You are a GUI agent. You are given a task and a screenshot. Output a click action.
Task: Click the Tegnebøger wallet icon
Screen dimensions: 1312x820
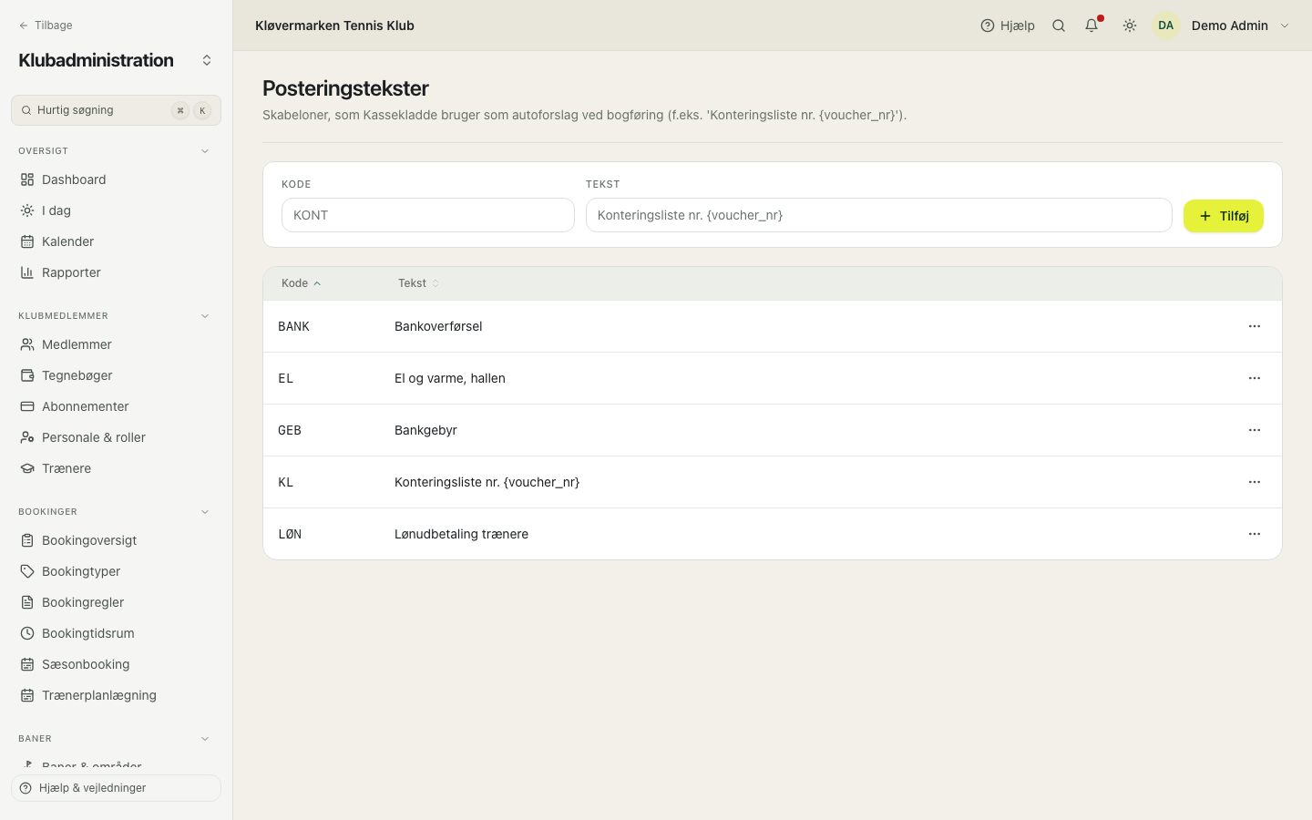coord(27,375)
